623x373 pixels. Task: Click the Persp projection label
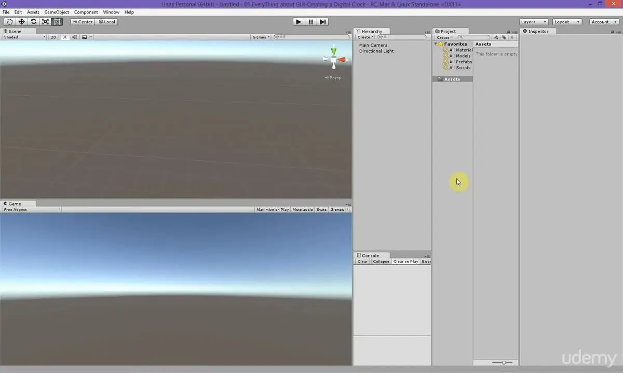point(333,78)
